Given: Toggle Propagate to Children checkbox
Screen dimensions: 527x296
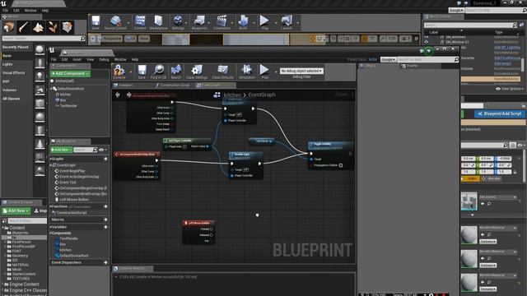Looking at the screenshot, I should pyautogui.click(x=341, y=165).
